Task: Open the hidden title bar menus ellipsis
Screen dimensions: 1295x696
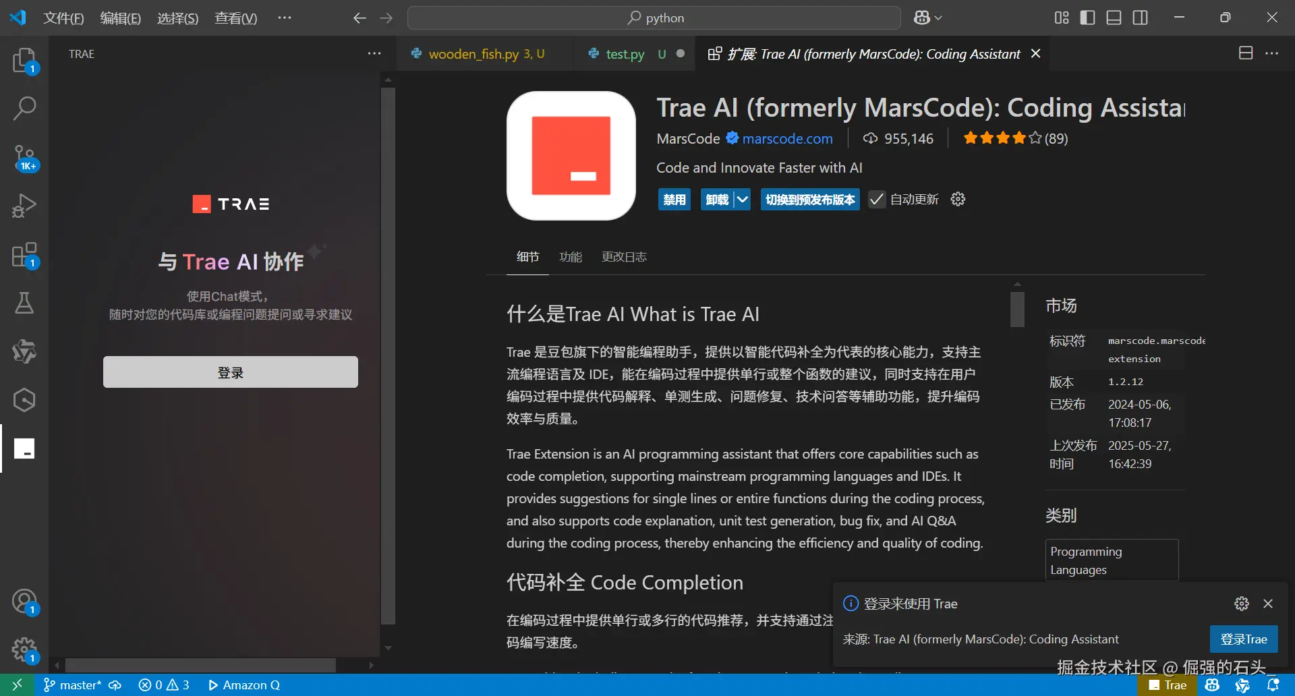Action: 285,18
